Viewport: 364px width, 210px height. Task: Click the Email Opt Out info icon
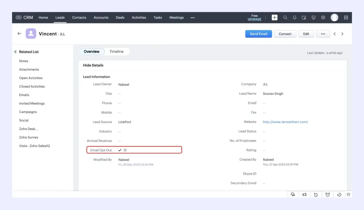coord(125,150)
